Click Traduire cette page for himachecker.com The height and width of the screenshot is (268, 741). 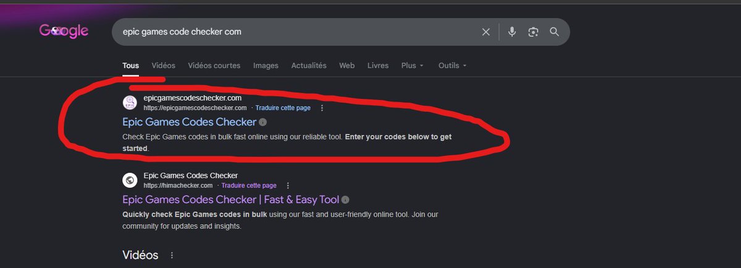point(249,185)
